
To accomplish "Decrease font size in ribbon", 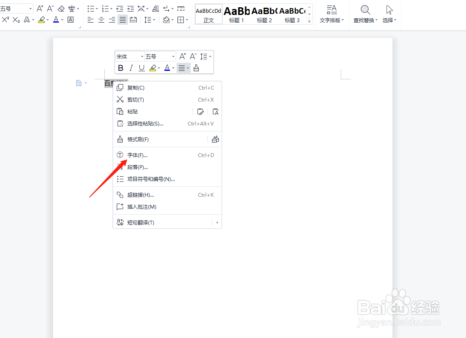I will (50, 9).
